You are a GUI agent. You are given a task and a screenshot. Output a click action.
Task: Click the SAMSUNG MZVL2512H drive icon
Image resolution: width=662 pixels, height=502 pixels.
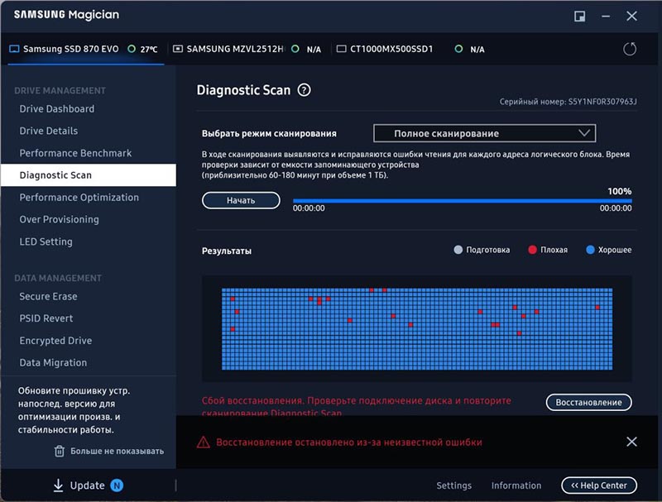[178, 49]
